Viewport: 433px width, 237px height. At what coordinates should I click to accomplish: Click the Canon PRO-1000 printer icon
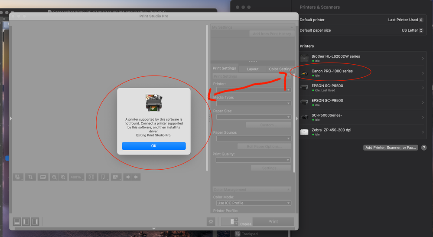(304, 73)
